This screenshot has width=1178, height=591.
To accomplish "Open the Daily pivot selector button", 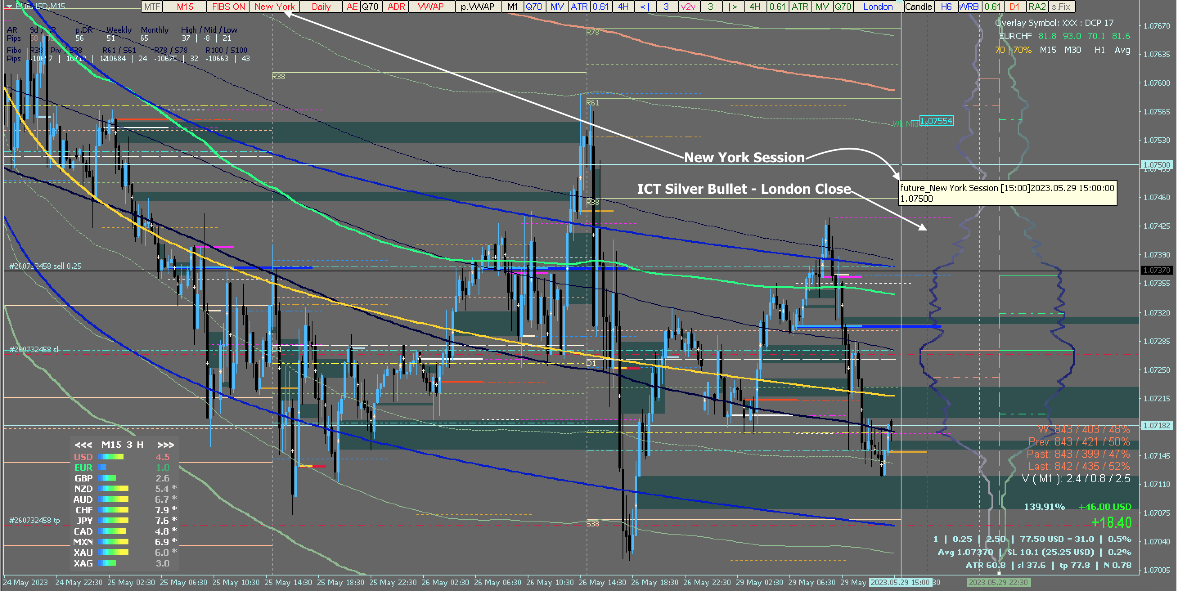I will (321, 7).
